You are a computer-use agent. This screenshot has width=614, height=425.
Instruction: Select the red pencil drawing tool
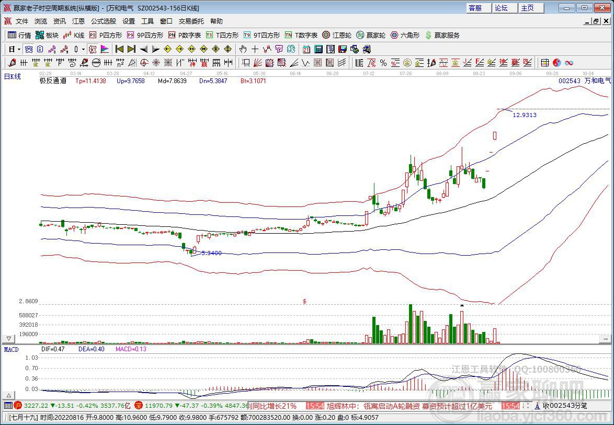coord(12,63)
